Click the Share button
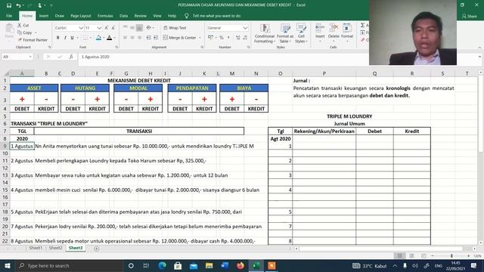The image size is (484, 272). (x=470, y=16)
